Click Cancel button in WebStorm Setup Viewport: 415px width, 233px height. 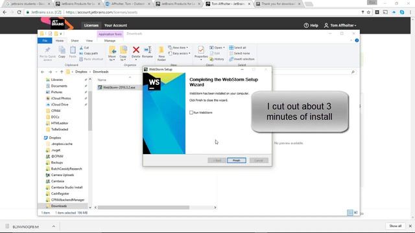(x=259, y=161)
